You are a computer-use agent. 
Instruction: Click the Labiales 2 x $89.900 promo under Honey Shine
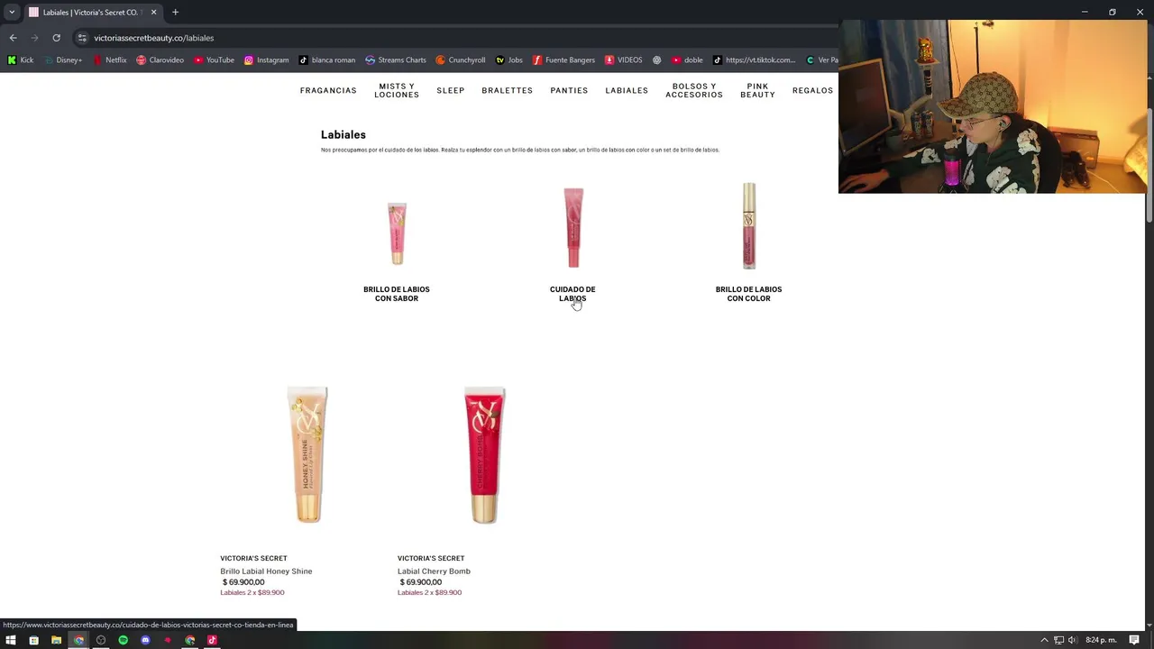pyautogui.click(x=252, y=592)
